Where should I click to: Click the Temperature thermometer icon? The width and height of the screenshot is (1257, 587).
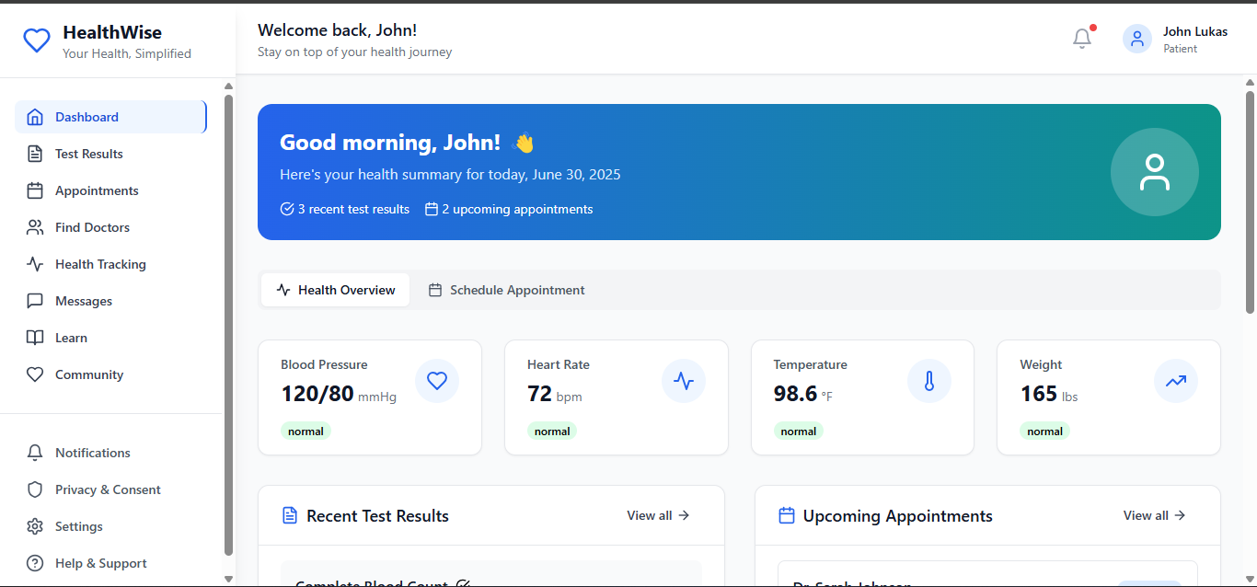(929, 381)
